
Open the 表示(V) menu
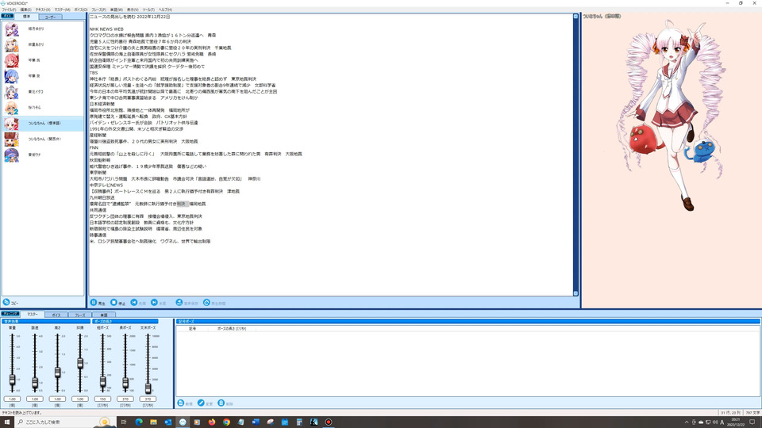(133, 10)
